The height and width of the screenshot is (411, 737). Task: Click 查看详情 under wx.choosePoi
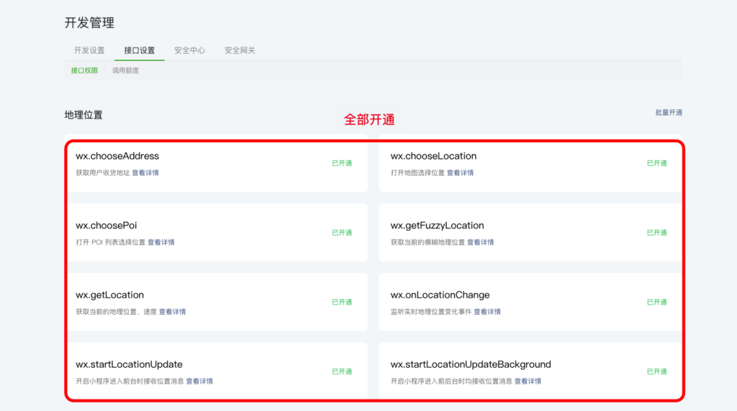160,243
